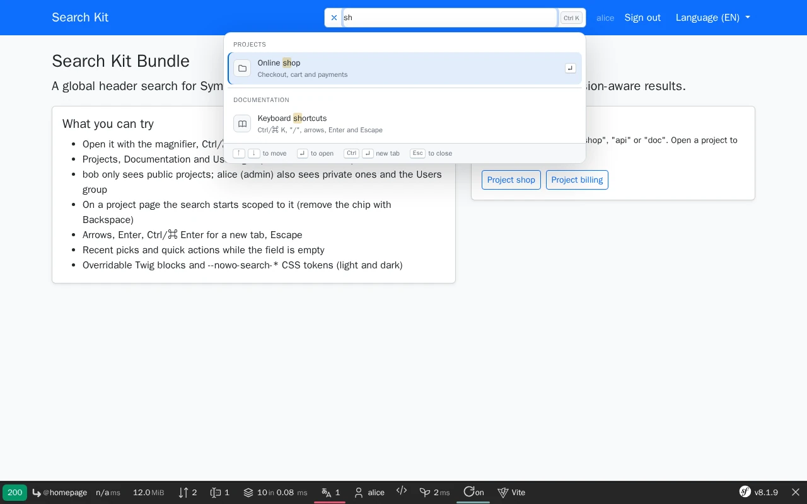This screenshot has width=807, height=504.
Task: Clear the search field with the X icon
Action: (x=334, y=18)
